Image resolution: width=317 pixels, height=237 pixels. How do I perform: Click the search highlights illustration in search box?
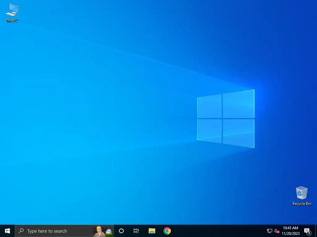click(x=102, y=231)
